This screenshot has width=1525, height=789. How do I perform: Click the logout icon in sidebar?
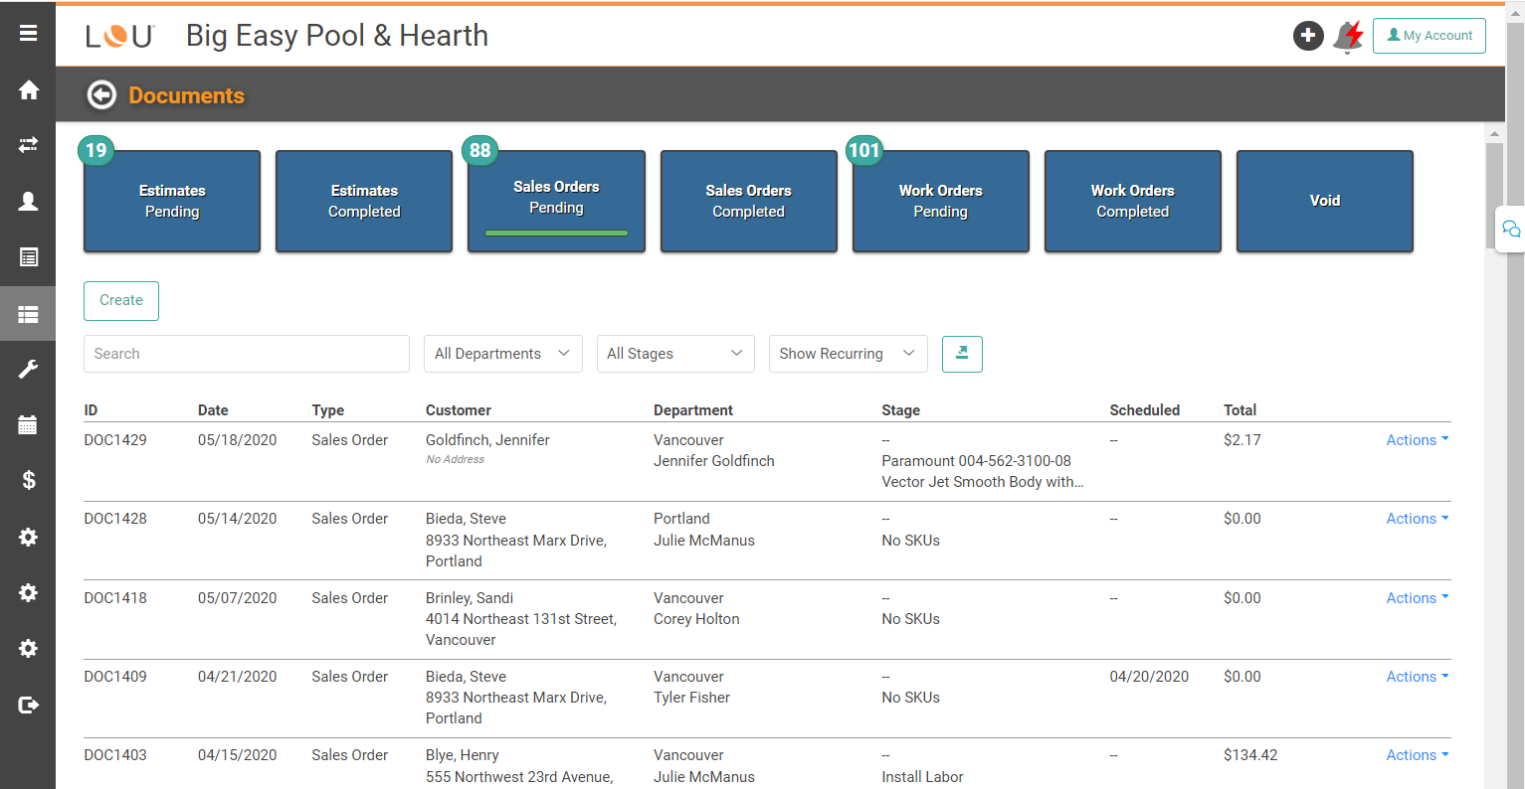coord(28,705)
